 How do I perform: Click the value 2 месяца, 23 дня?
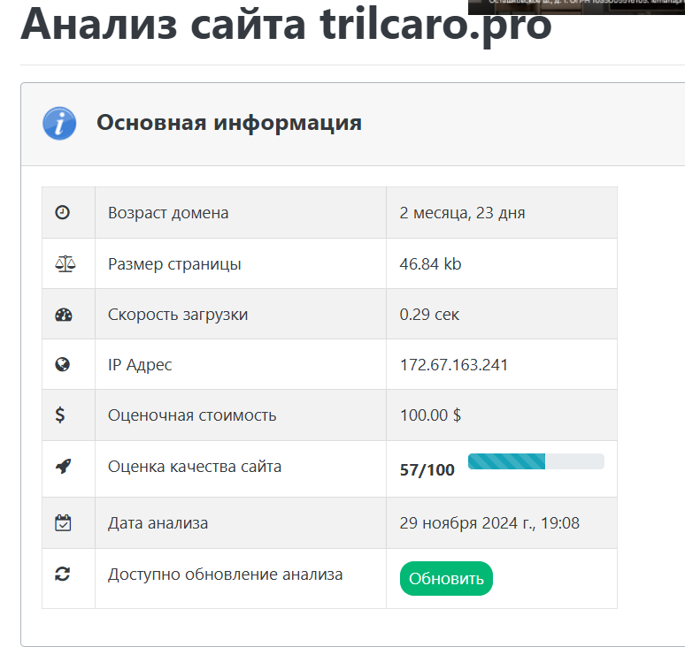coord(462,213)
